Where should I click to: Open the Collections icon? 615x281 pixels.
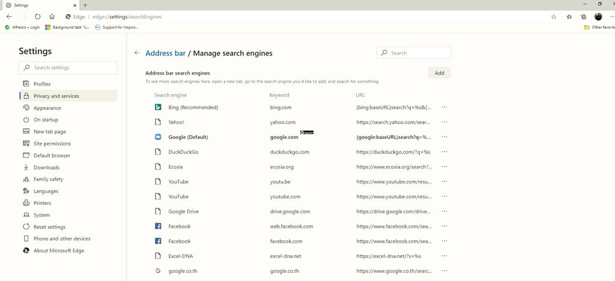coord(584,17)
